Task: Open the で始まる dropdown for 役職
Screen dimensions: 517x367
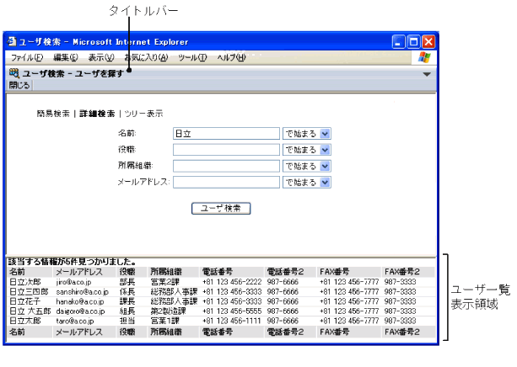Action: coord(307,150)
